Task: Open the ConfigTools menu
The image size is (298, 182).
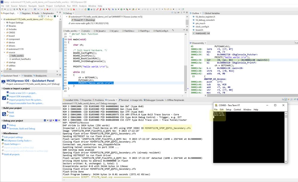Action: (59, 6)
